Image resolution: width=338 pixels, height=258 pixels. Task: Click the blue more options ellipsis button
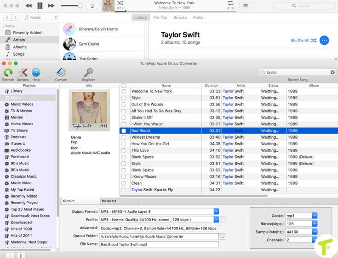point(324,40)
